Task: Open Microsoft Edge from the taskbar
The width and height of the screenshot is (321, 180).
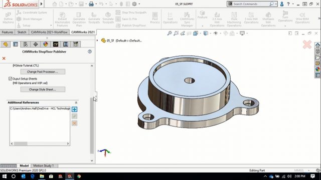Action: 32,176
